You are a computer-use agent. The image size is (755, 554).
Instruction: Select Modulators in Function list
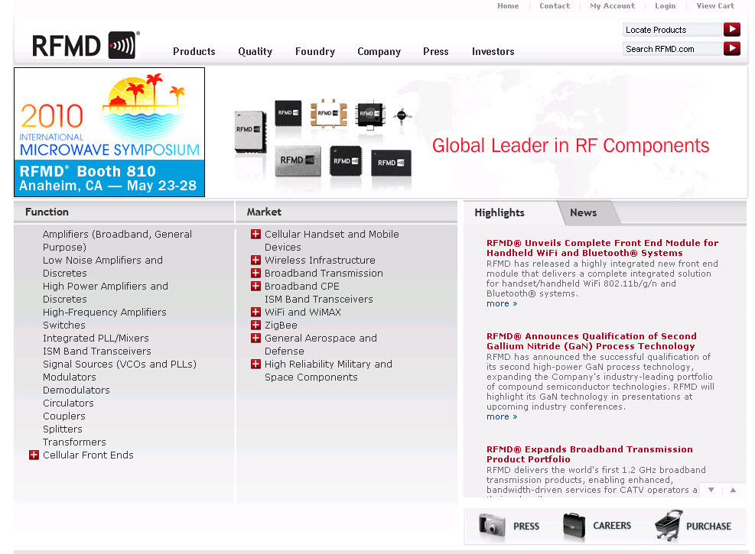(x=70, y=377)
